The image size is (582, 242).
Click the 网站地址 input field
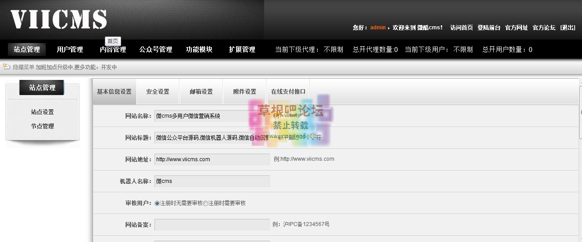pos(212,159)
